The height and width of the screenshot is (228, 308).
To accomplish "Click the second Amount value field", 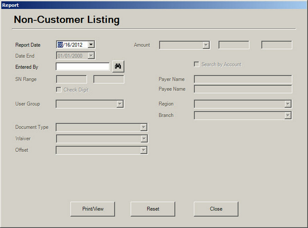I will point(276,45).
